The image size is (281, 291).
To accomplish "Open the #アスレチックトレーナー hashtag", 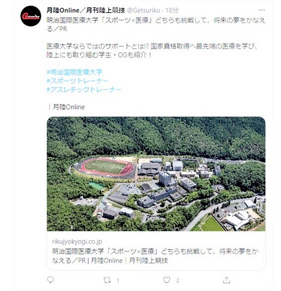I will point(84,89).
